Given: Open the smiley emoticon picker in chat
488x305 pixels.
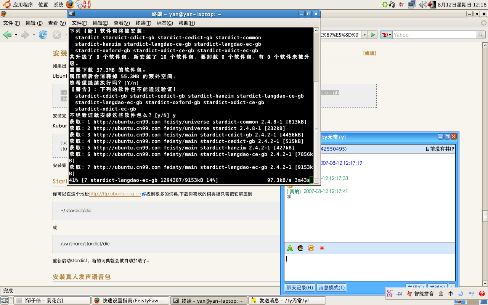Looking at the screenshot, I should tap(311, 248).
